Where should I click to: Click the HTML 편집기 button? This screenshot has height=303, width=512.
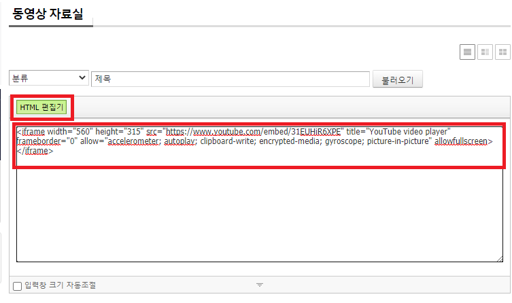[x=41, y=107]
